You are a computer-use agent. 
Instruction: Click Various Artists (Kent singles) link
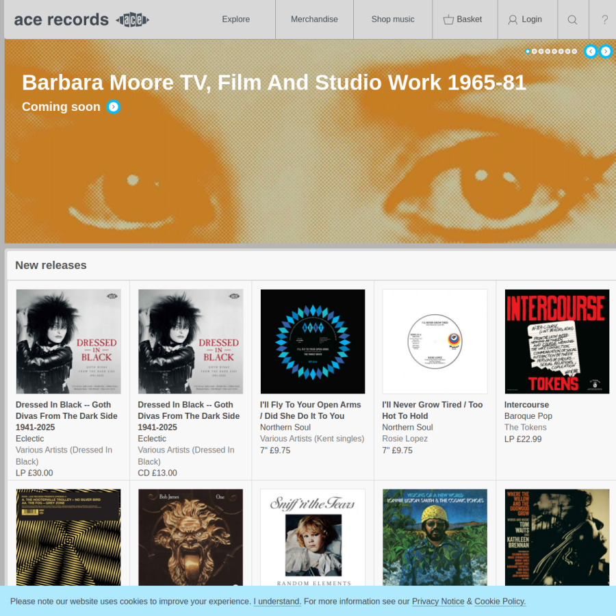[x=312, y=439]
